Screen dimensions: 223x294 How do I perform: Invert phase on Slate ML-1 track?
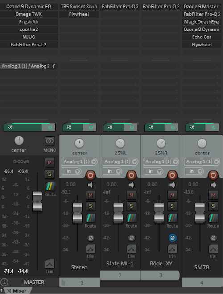point(132,238)
